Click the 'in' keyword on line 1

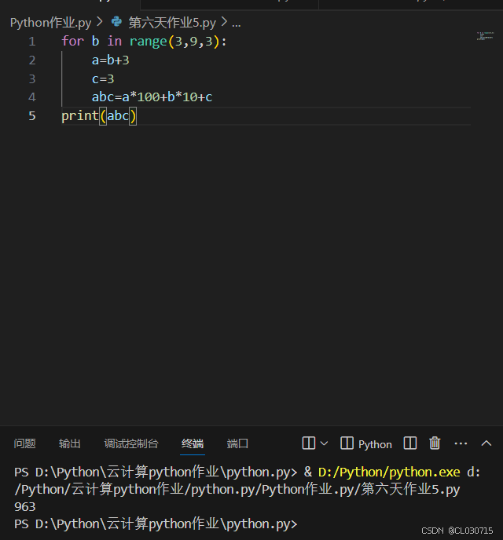point(115,42)
